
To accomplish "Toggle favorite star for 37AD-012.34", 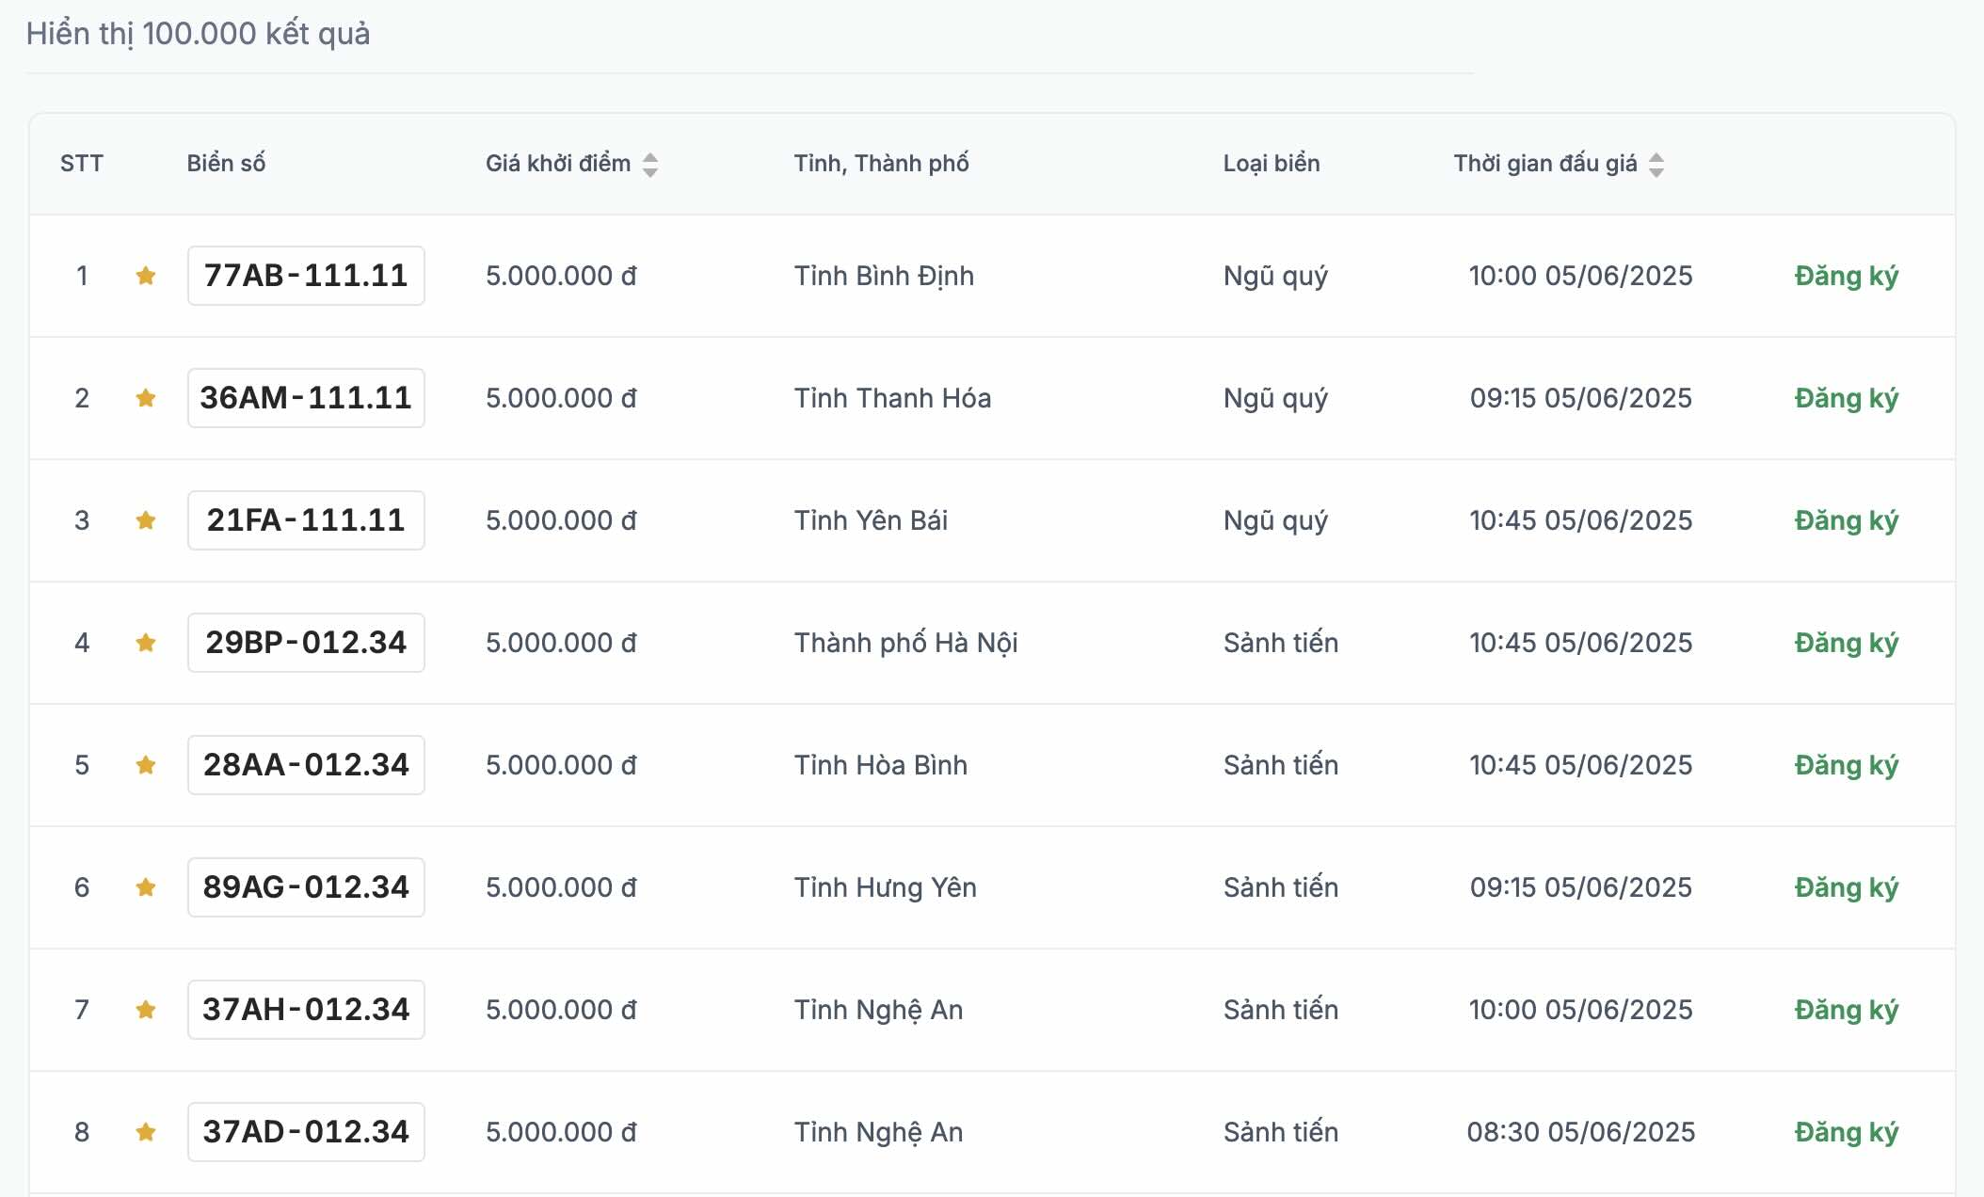I will [x=146, y=1132].
